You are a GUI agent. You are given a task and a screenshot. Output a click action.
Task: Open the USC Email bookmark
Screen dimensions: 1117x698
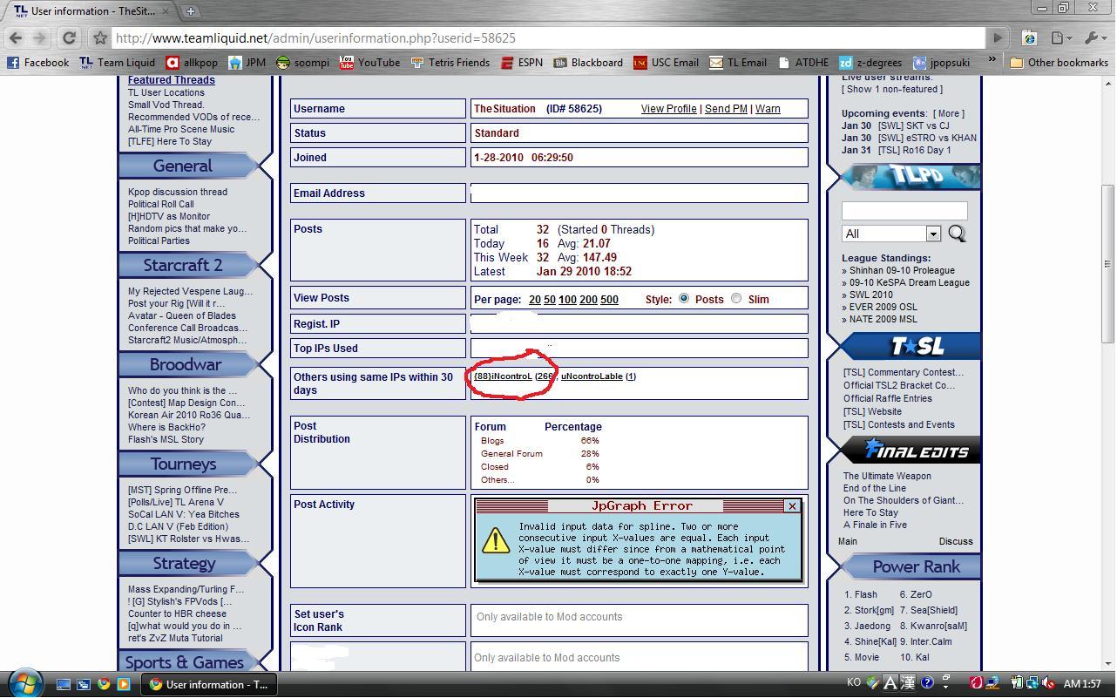tap(666, 63)
